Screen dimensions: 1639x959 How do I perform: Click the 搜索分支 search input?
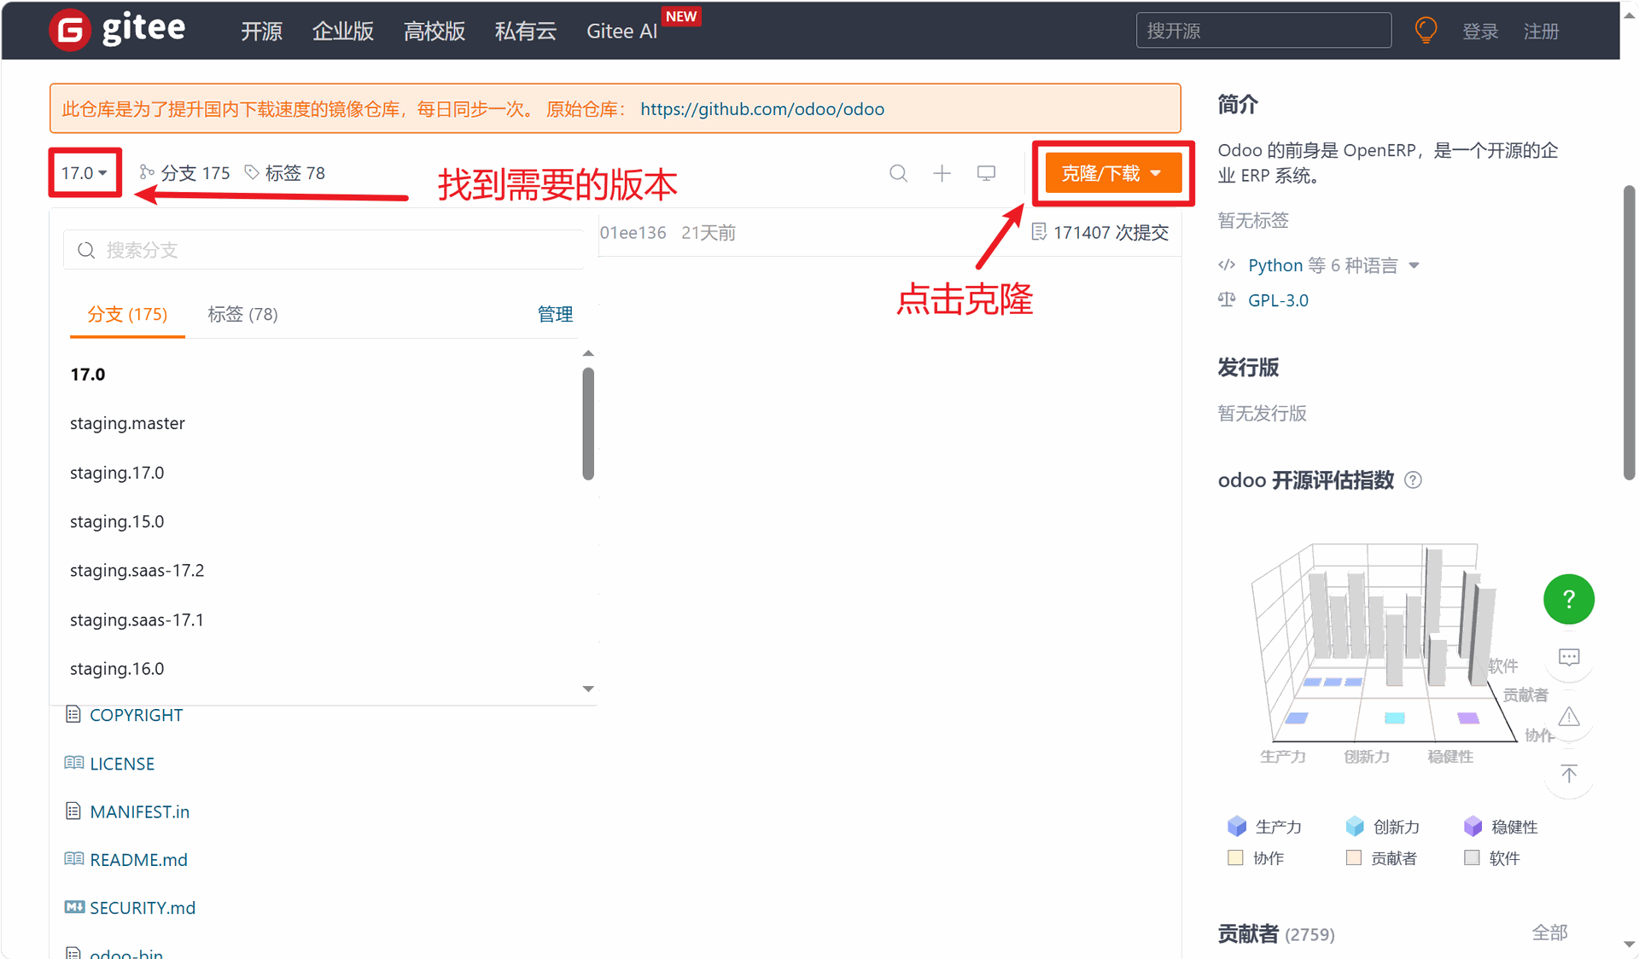324,250
